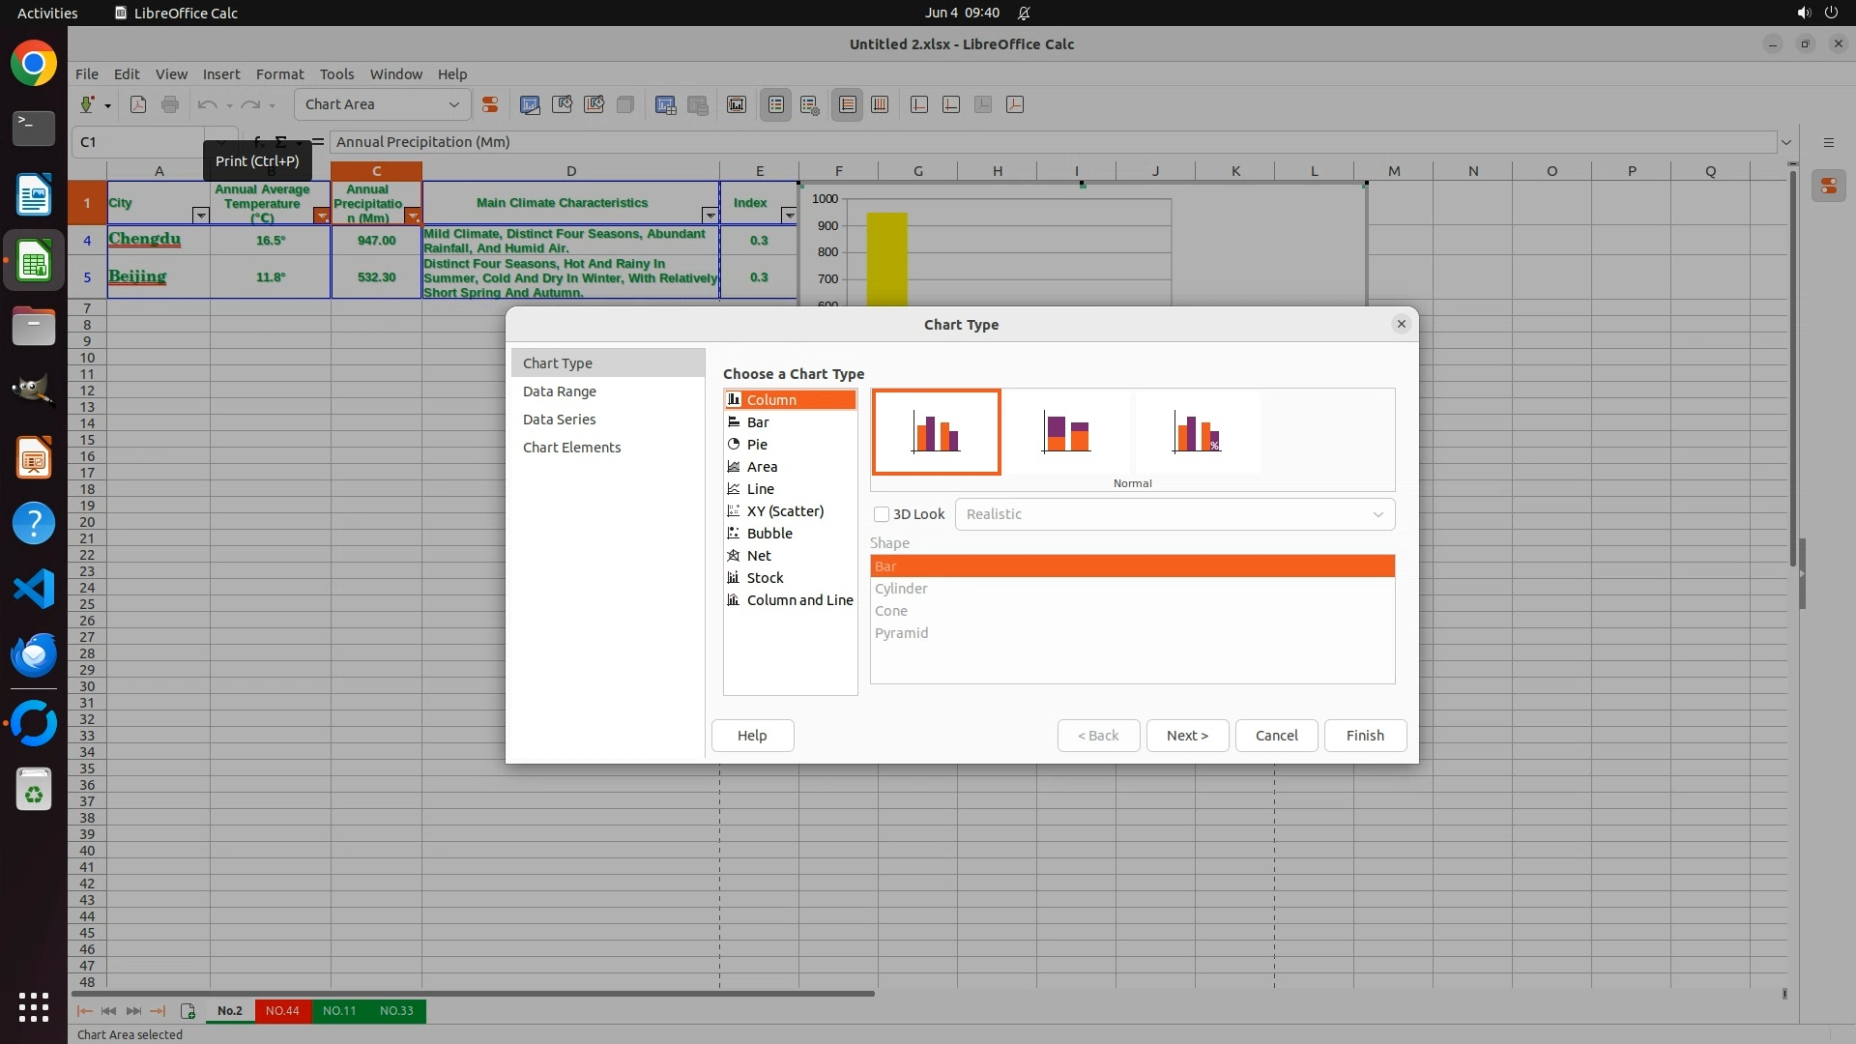Switch to the NO.44 sheet tab

pos(282,1011)
